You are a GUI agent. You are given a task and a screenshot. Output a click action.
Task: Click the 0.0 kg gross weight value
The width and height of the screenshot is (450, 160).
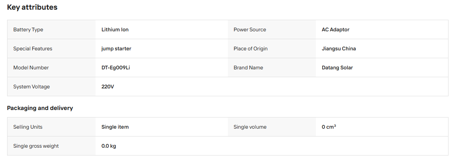[x=109, y=146]
